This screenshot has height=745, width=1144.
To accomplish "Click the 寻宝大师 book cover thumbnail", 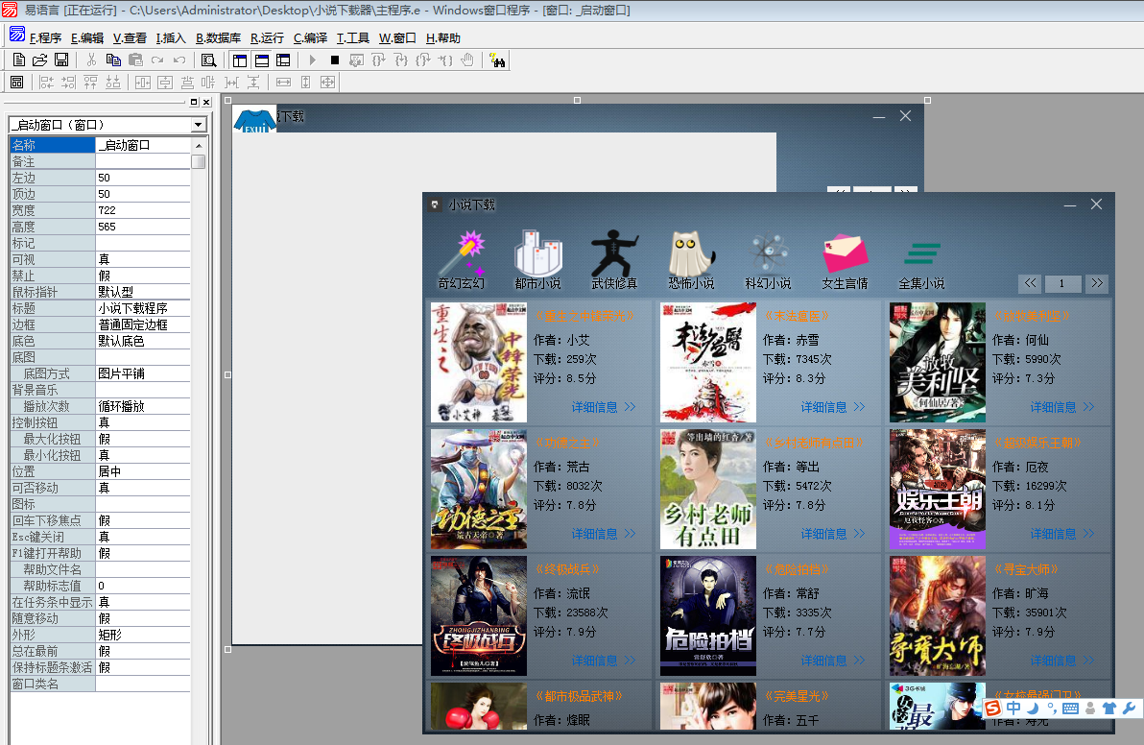I will [938, 615].
